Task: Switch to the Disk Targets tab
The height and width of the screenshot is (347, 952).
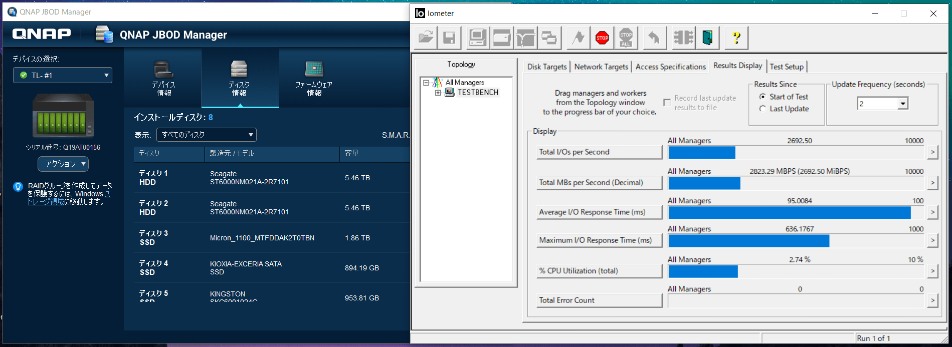Action: point(547,67)
